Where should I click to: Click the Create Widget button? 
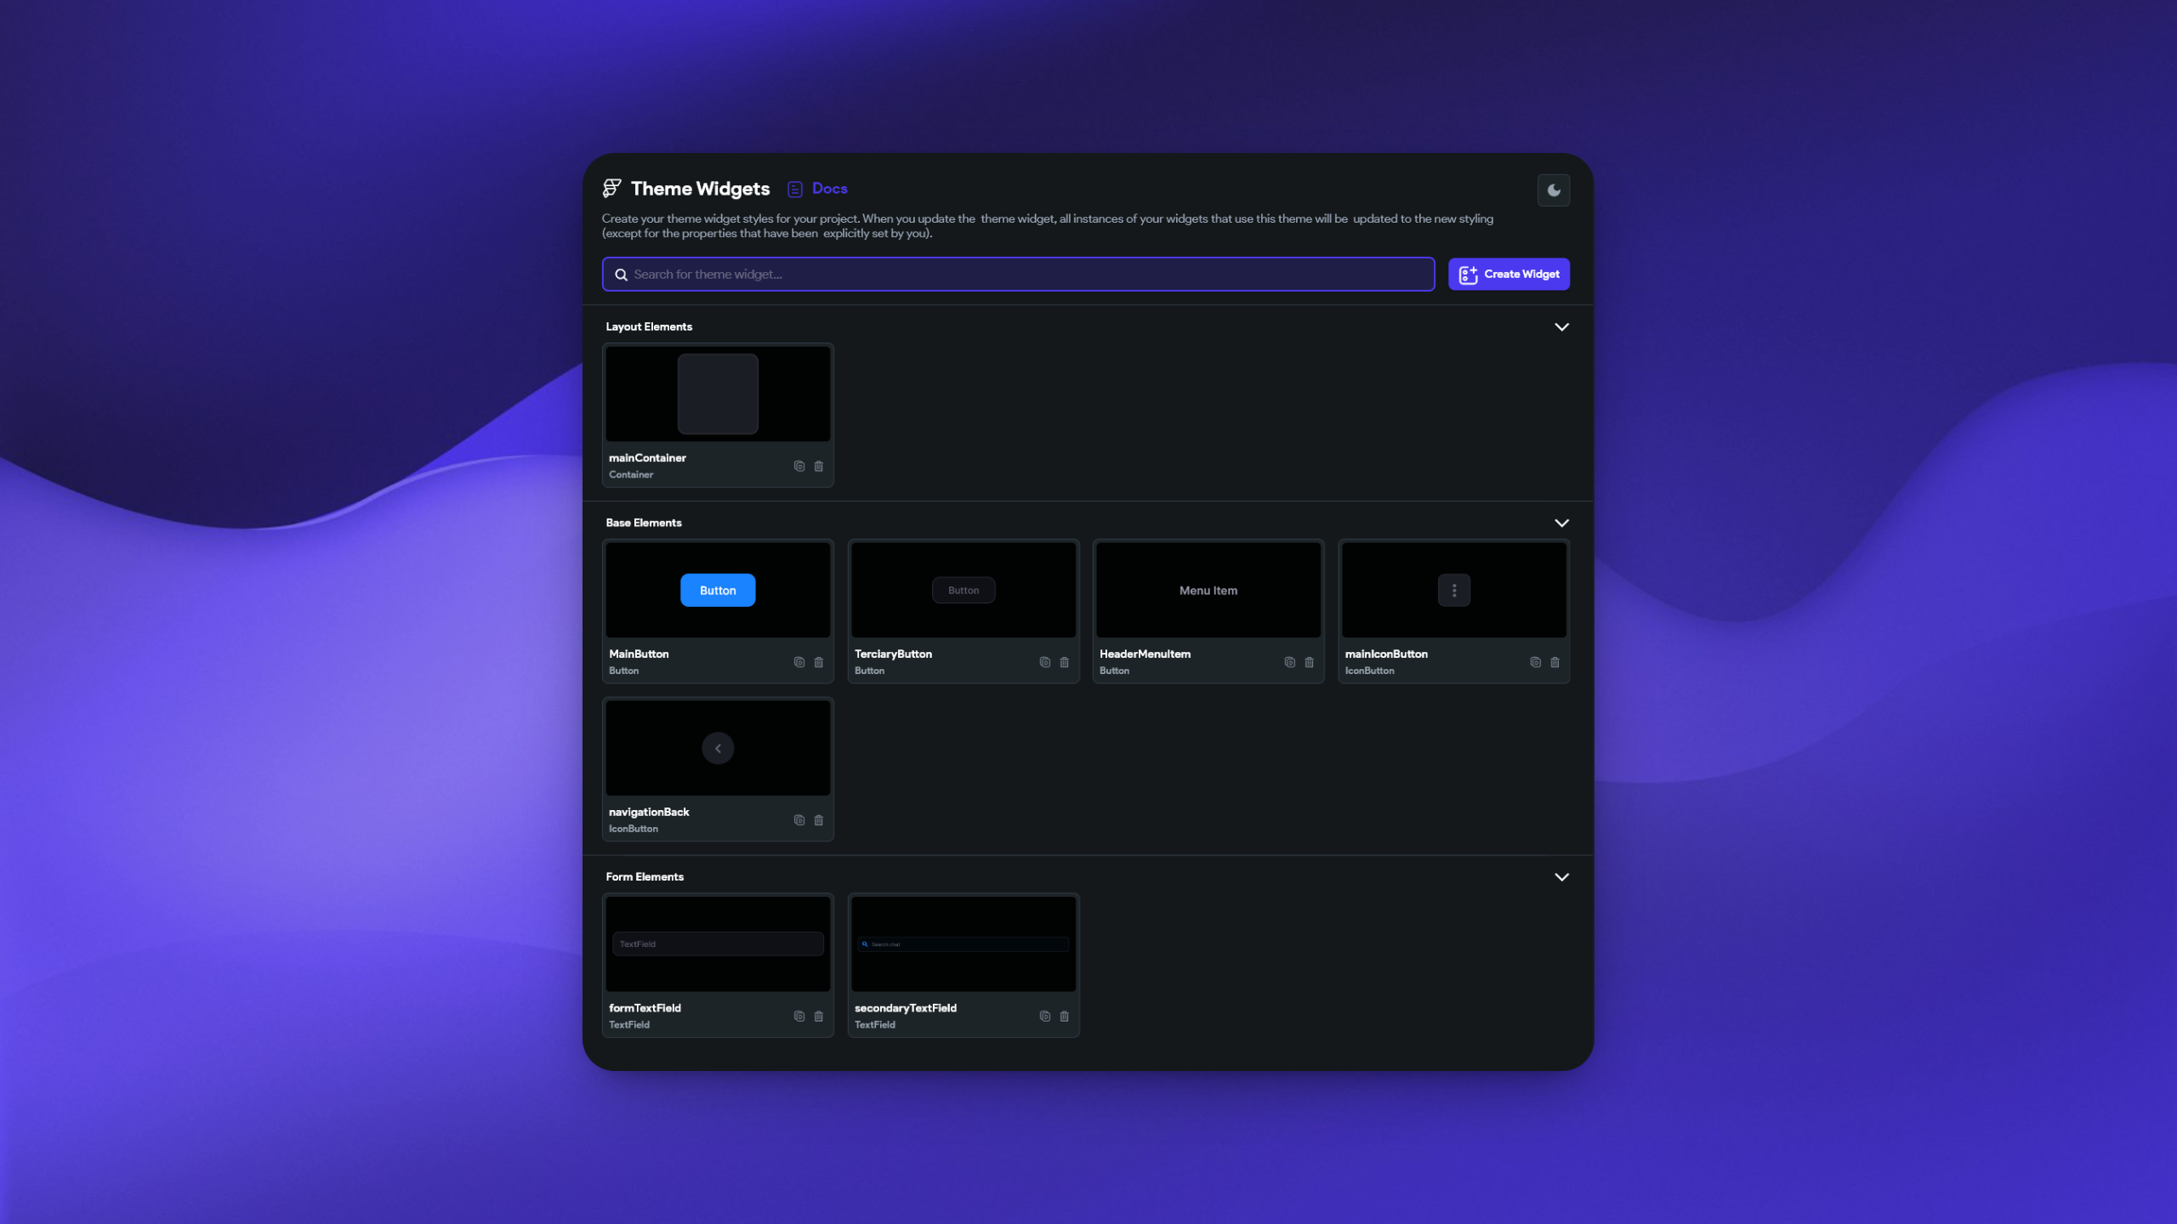point(1509,274)
